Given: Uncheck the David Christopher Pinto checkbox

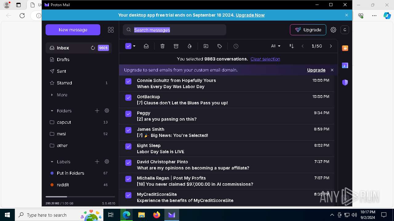Looking at the screenshot, I should (128, 163).
